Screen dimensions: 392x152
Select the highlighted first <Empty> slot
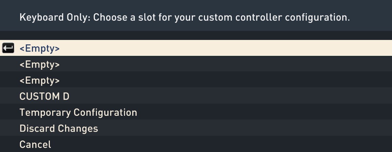point(196,48)
